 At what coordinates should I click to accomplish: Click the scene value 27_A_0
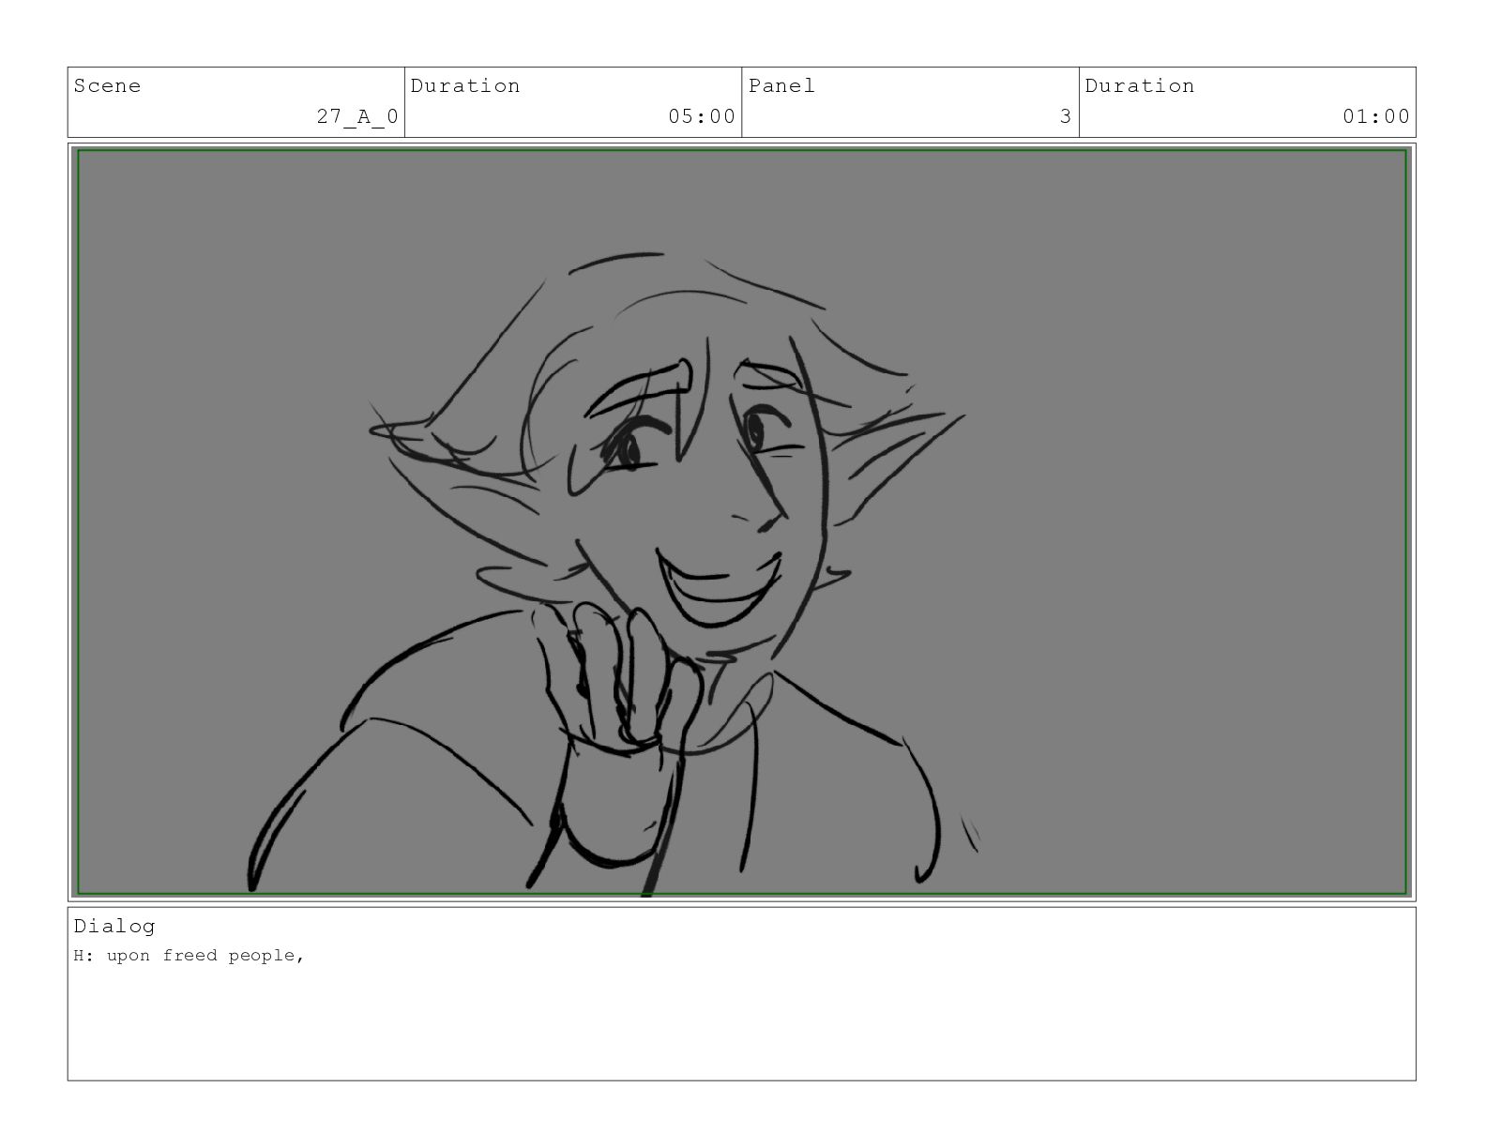coord(357,117)
